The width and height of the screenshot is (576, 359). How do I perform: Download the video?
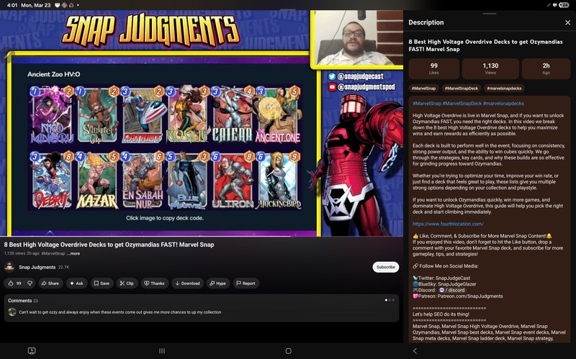(x=187, y=283)
